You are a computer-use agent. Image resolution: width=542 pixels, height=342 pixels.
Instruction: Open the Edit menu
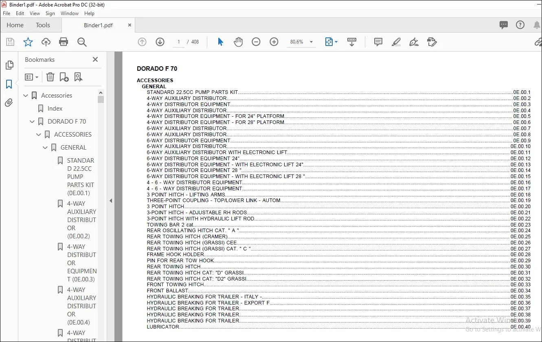(x=20, y=13)
